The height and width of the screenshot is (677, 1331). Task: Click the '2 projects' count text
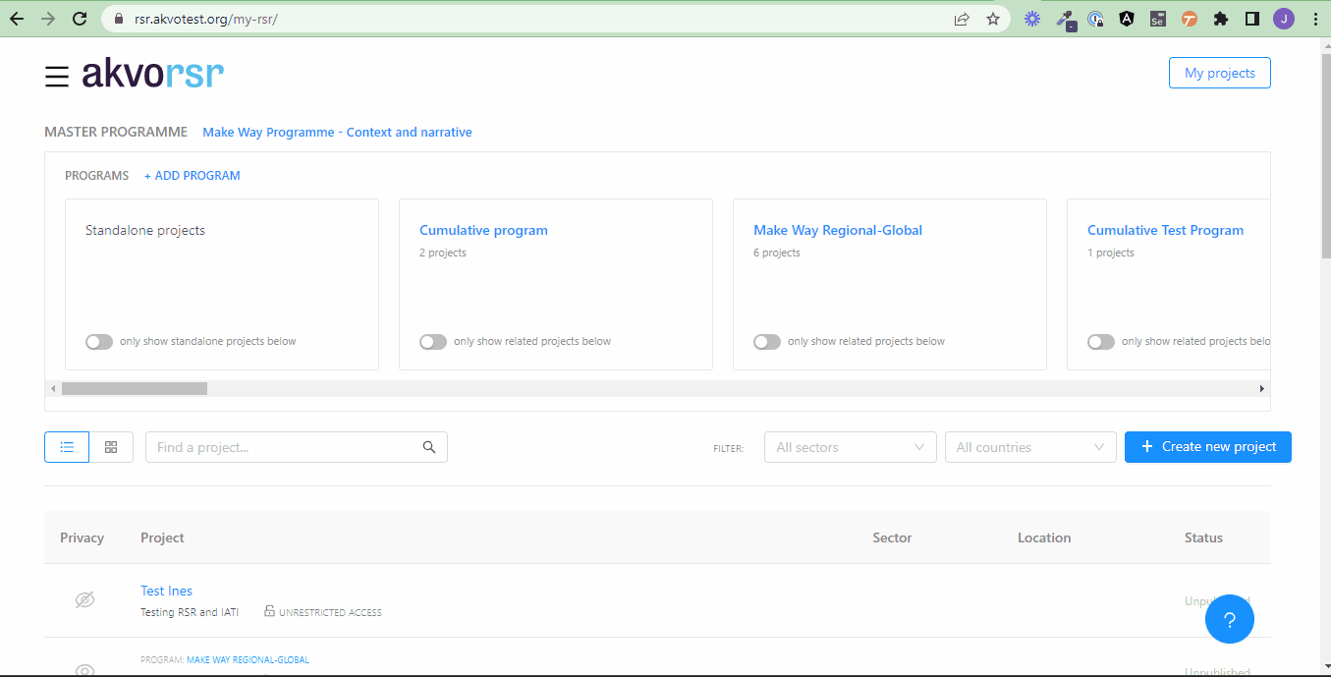click(x=443, y=253)
